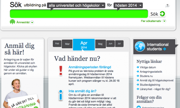Select the Maj month tab
180x108 pixels.
[100, 44]
